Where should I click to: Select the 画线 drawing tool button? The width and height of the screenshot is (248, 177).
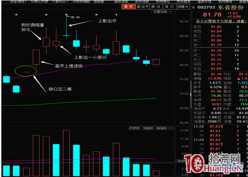point(156,7)
